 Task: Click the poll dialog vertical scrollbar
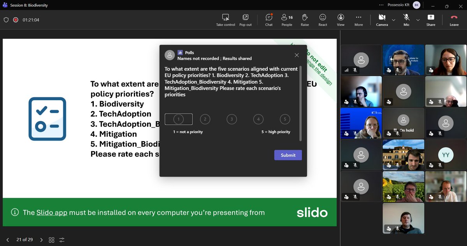[300, 103]
